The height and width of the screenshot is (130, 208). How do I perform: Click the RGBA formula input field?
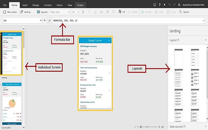click(x=127, y=20)
